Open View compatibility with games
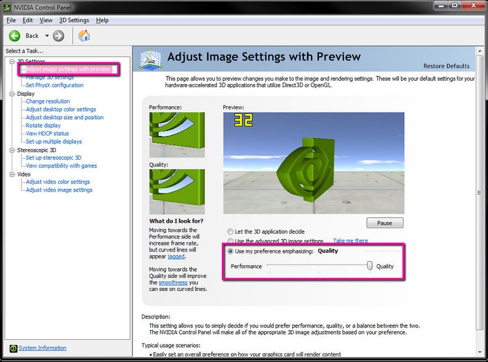 [61, 166]
